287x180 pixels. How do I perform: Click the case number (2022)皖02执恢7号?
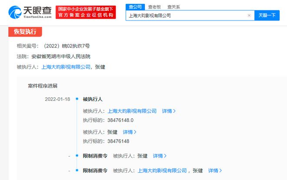point(66,46)
